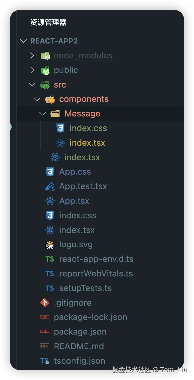The height and width of the screenshot is (380, 194).
Task: Click the test flask icon next to App.test.tsx
Action: pyautogui.click(x=50, y=186)
